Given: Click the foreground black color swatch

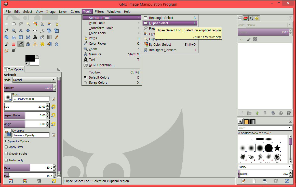Looking at the screenshot, I should pos(30,58).
